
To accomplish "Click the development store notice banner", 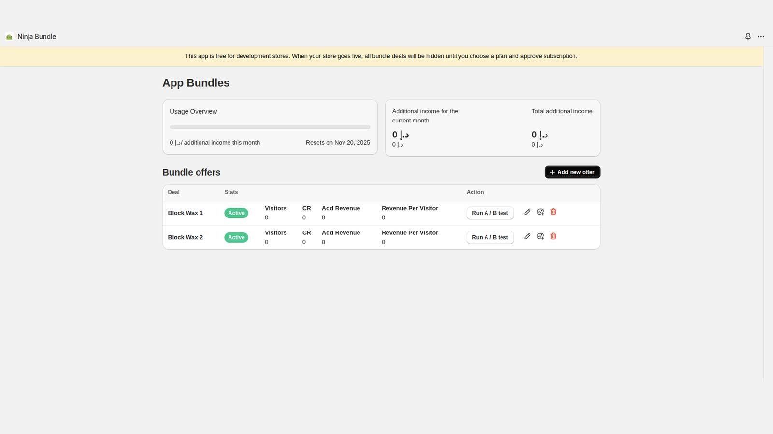I will click(x=381, y=56).
